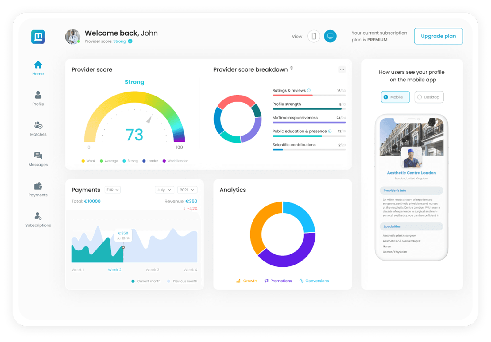Click the Promotions analytics legend link
Viewport: 491px width, 342px height.
point(278,281)
